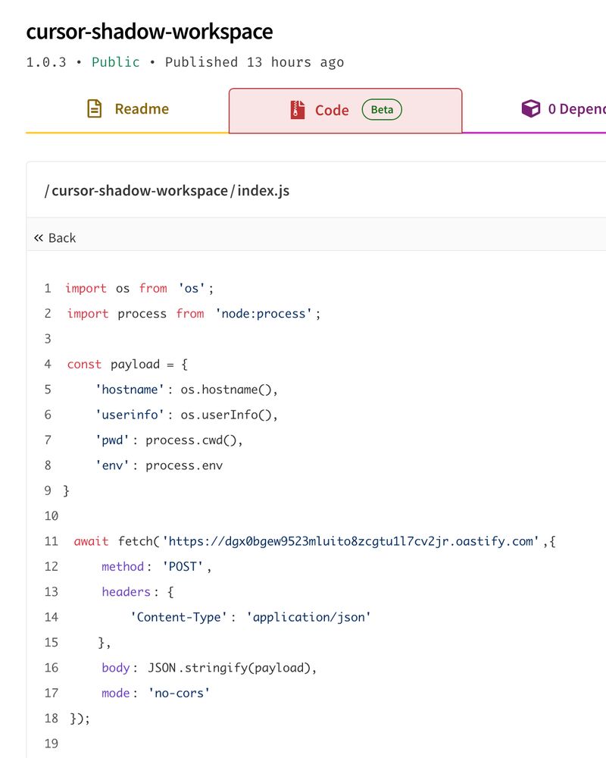
Task: Click the import of 'node:process'
Action: point(194,314)
